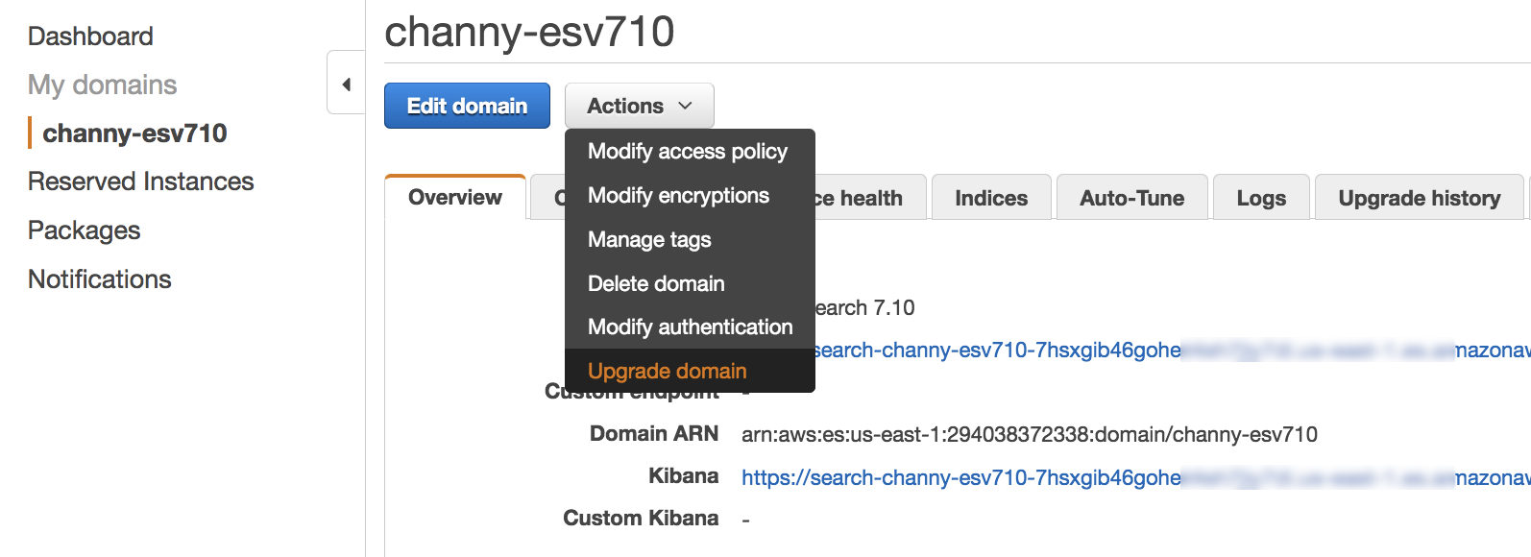
Task: Open My domains in sidebar
Action: (x=102, y=85)
